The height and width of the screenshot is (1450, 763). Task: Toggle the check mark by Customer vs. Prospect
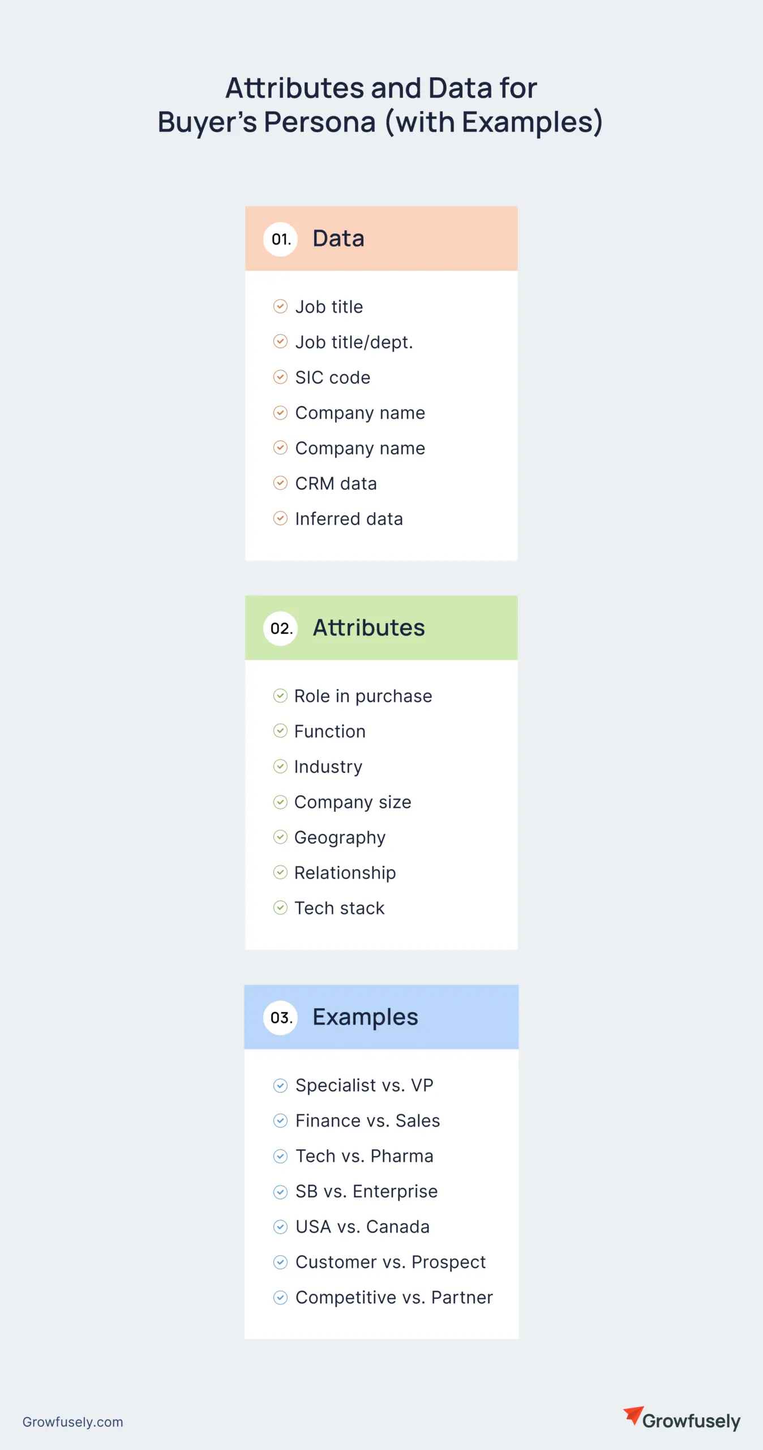[280, 1262]
